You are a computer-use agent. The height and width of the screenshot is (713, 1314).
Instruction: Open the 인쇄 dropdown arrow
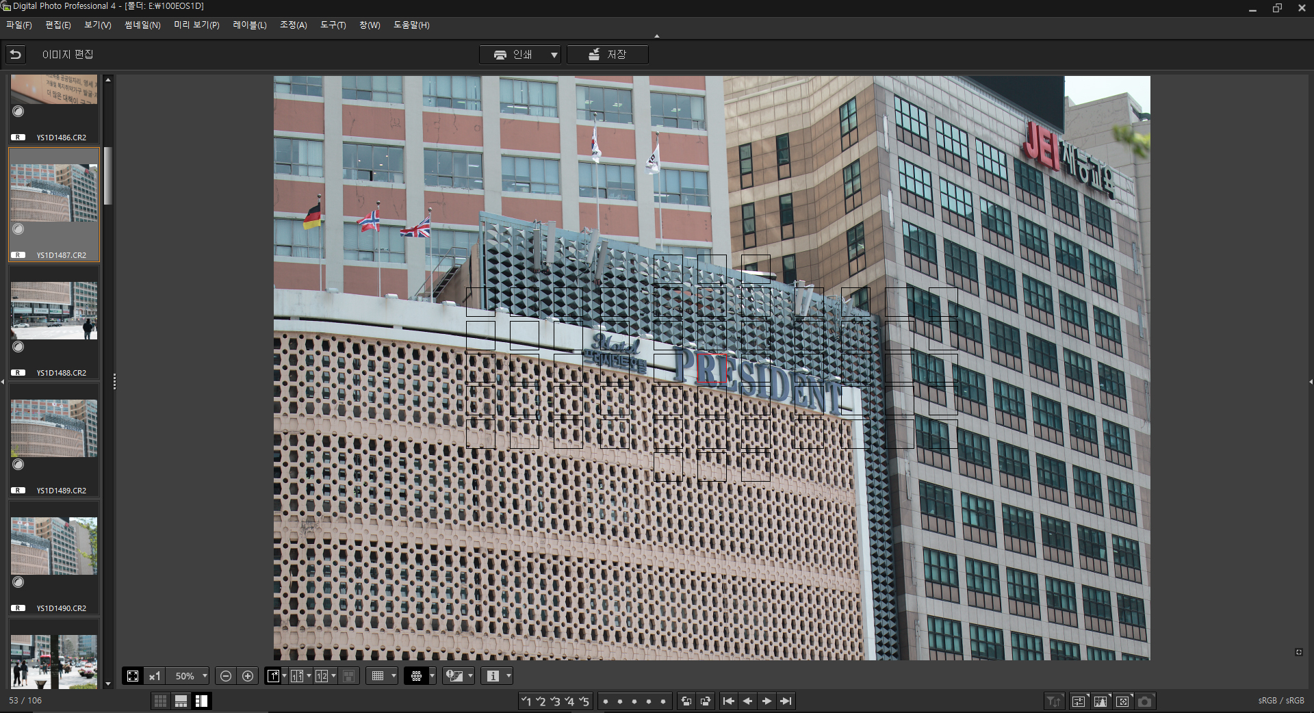(x=554, y=55)
